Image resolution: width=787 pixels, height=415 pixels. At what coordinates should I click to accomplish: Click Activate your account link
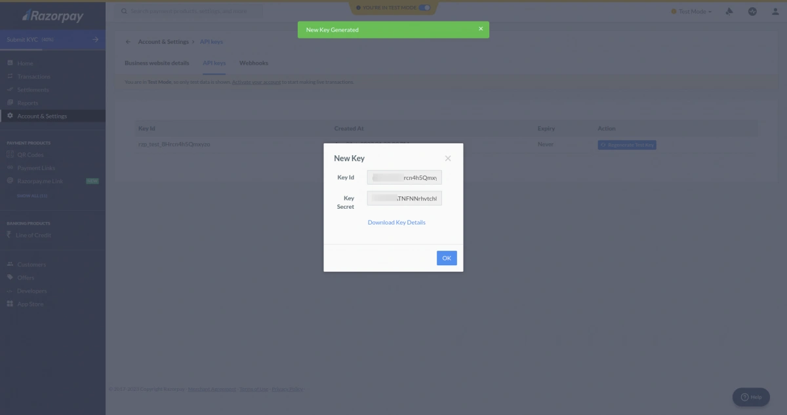(256, 82)
